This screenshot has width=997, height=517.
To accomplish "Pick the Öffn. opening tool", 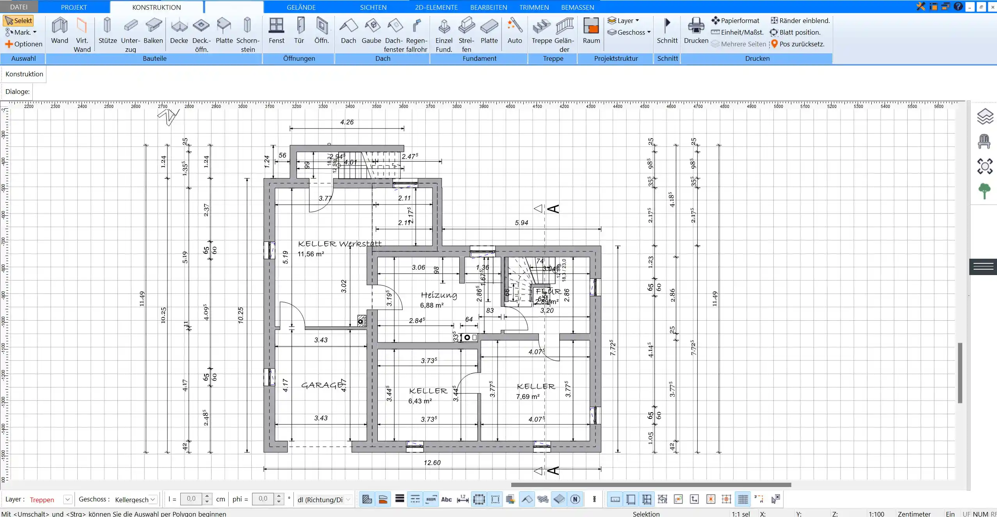I will point(322,31).
